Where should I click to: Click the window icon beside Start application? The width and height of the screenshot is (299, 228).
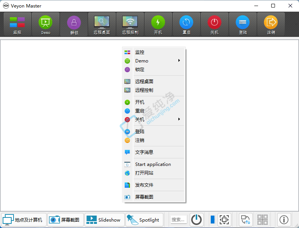point(127,164)
